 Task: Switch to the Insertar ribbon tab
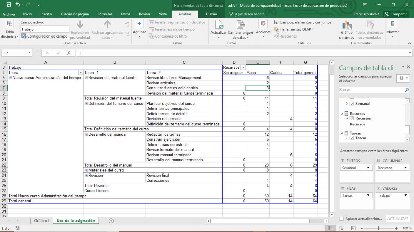pos(47,14)
